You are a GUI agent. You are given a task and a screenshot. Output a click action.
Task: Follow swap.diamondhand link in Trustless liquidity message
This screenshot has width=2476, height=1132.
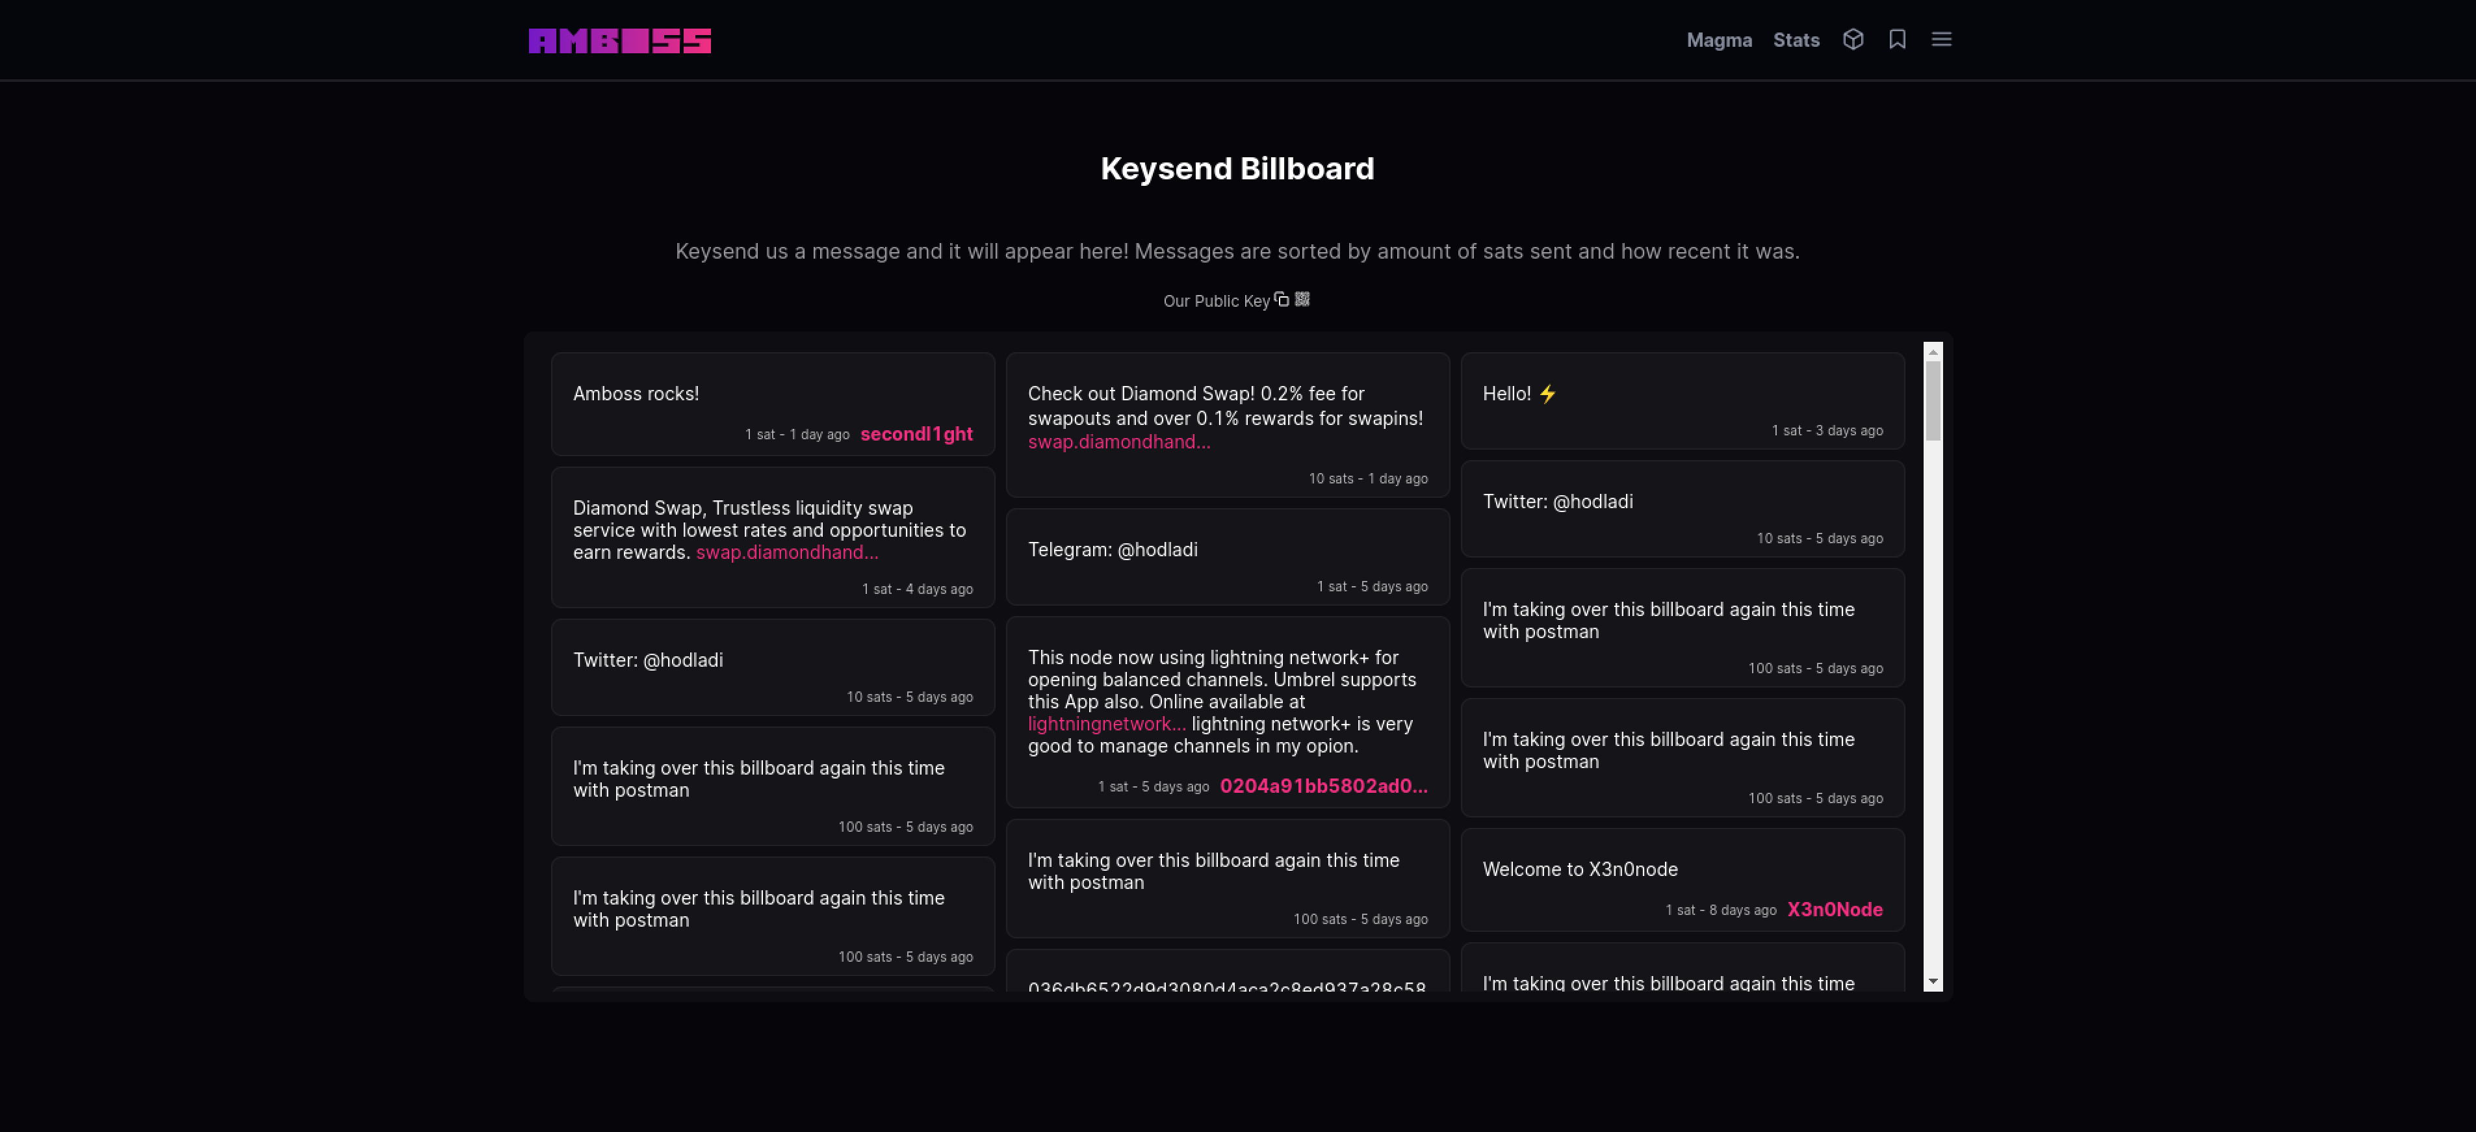tap(786, 552)
